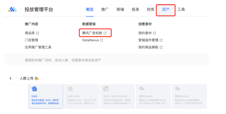226x114 pixels.
Task: Select the OAID upload type card
Action: click(x=46, y=96)
